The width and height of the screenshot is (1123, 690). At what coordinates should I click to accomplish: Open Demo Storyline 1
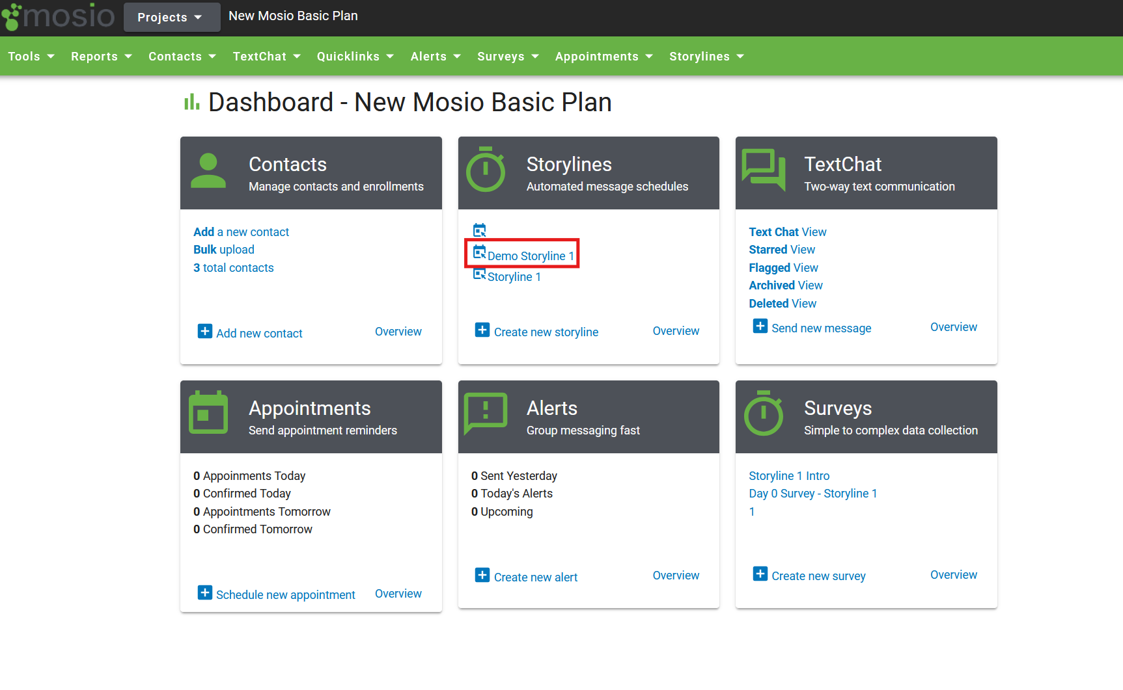tap(531, 256)
